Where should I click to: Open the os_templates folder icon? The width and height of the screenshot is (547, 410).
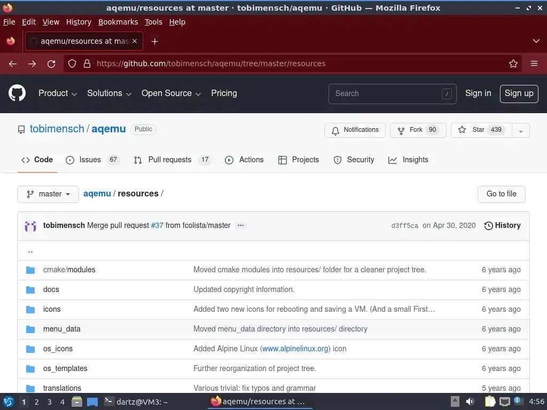(30, 368)
